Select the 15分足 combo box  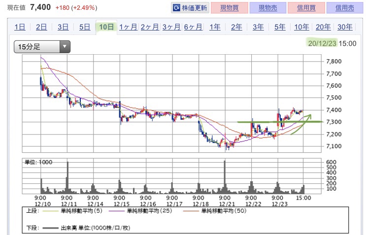pos(42,47)
